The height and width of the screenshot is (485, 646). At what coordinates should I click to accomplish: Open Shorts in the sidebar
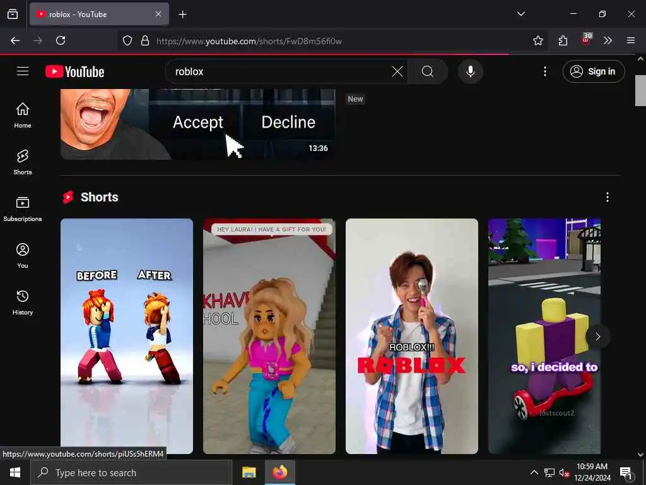point(23,162)
